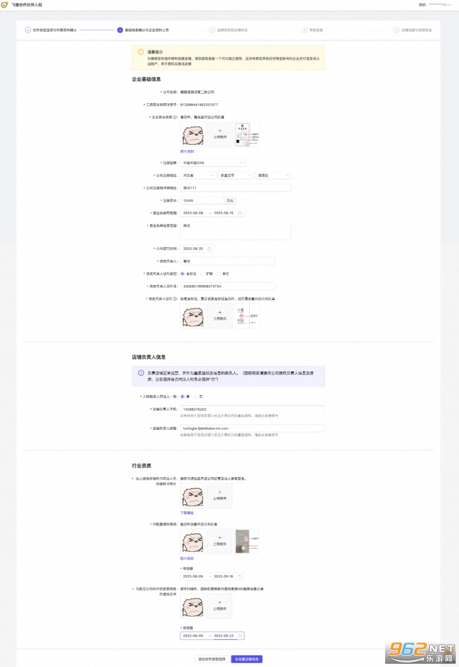
Task: Click the 店铺负责人邮箱 input field
Action: (x=252, y=428)
